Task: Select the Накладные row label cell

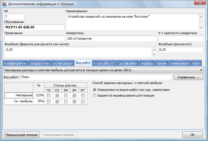Action: click(19, 95)
